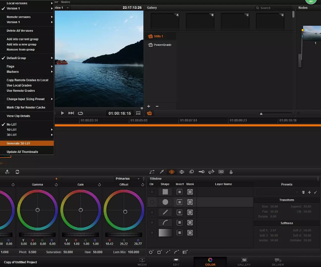Open the Curves palette icon
This screenshot has width=321, height=267.
point(152,172)
